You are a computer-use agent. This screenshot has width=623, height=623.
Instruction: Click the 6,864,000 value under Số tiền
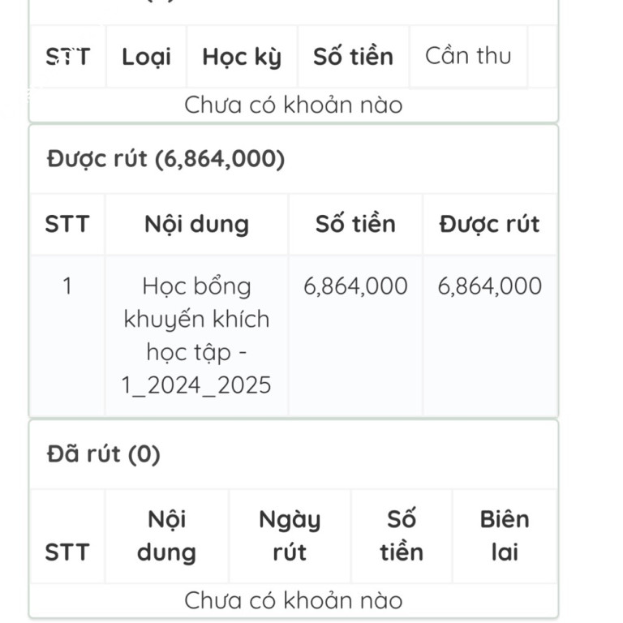tap(355, 286)
